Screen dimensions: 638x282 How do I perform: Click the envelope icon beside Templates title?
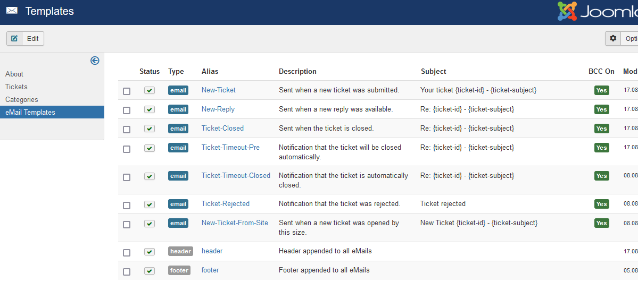12,11
